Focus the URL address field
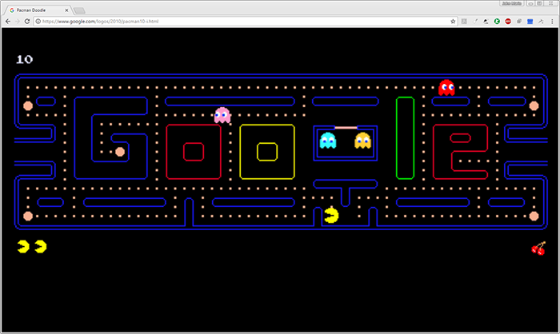Screen dimensions: 560x334 [x=245, y=22]
